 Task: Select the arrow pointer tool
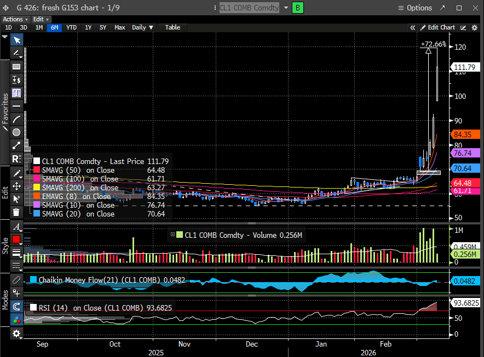pyautogui.click(x=16, y=40)
